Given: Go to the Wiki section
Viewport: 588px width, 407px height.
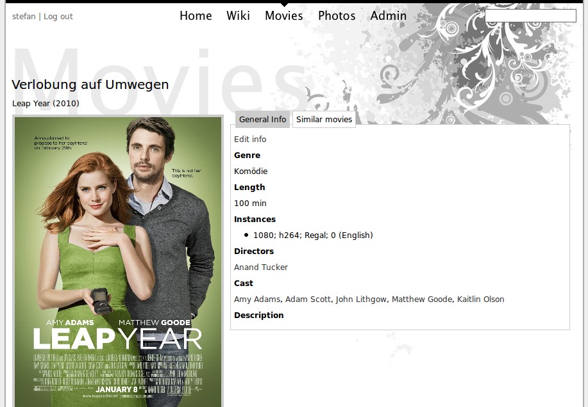Looking at the screenshot, I should click(238, 16).
